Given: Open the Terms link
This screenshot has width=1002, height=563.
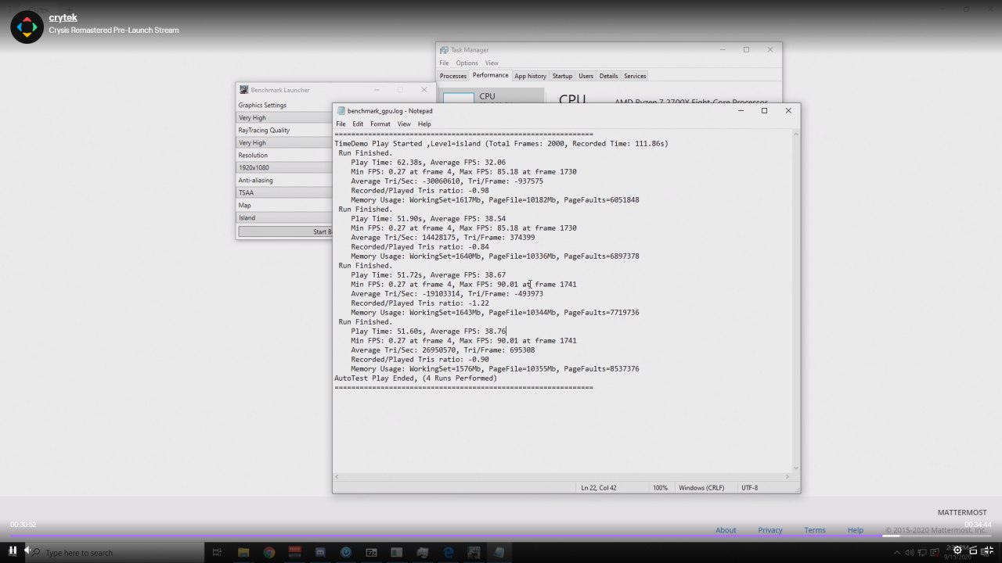Looking at the screenshot, I should tap(815, 529).
